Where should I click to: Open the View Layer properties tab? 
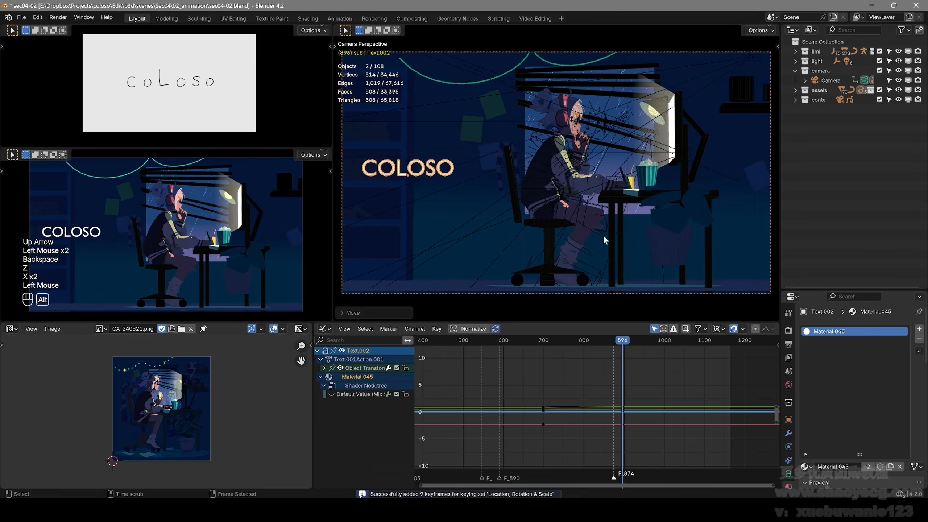(788, 357)
